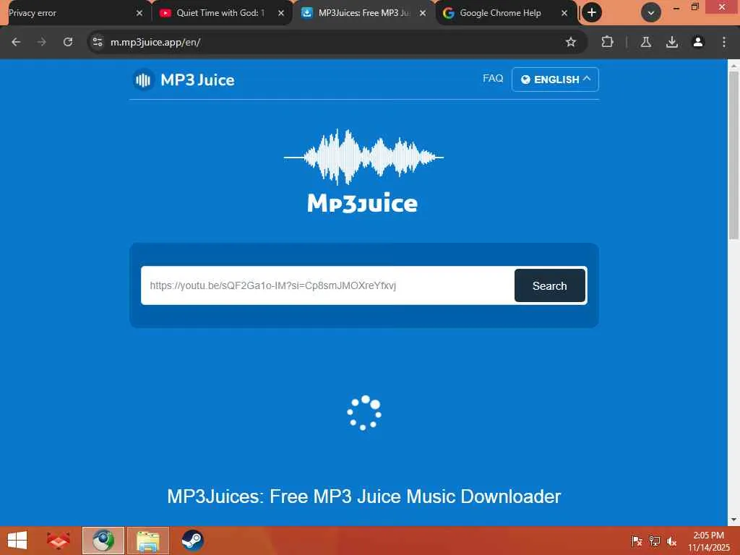Viewport: 740px width, 555px height.
Task: Click the MP3Juices Free Music Downloader heading
Action: [364, 496]
